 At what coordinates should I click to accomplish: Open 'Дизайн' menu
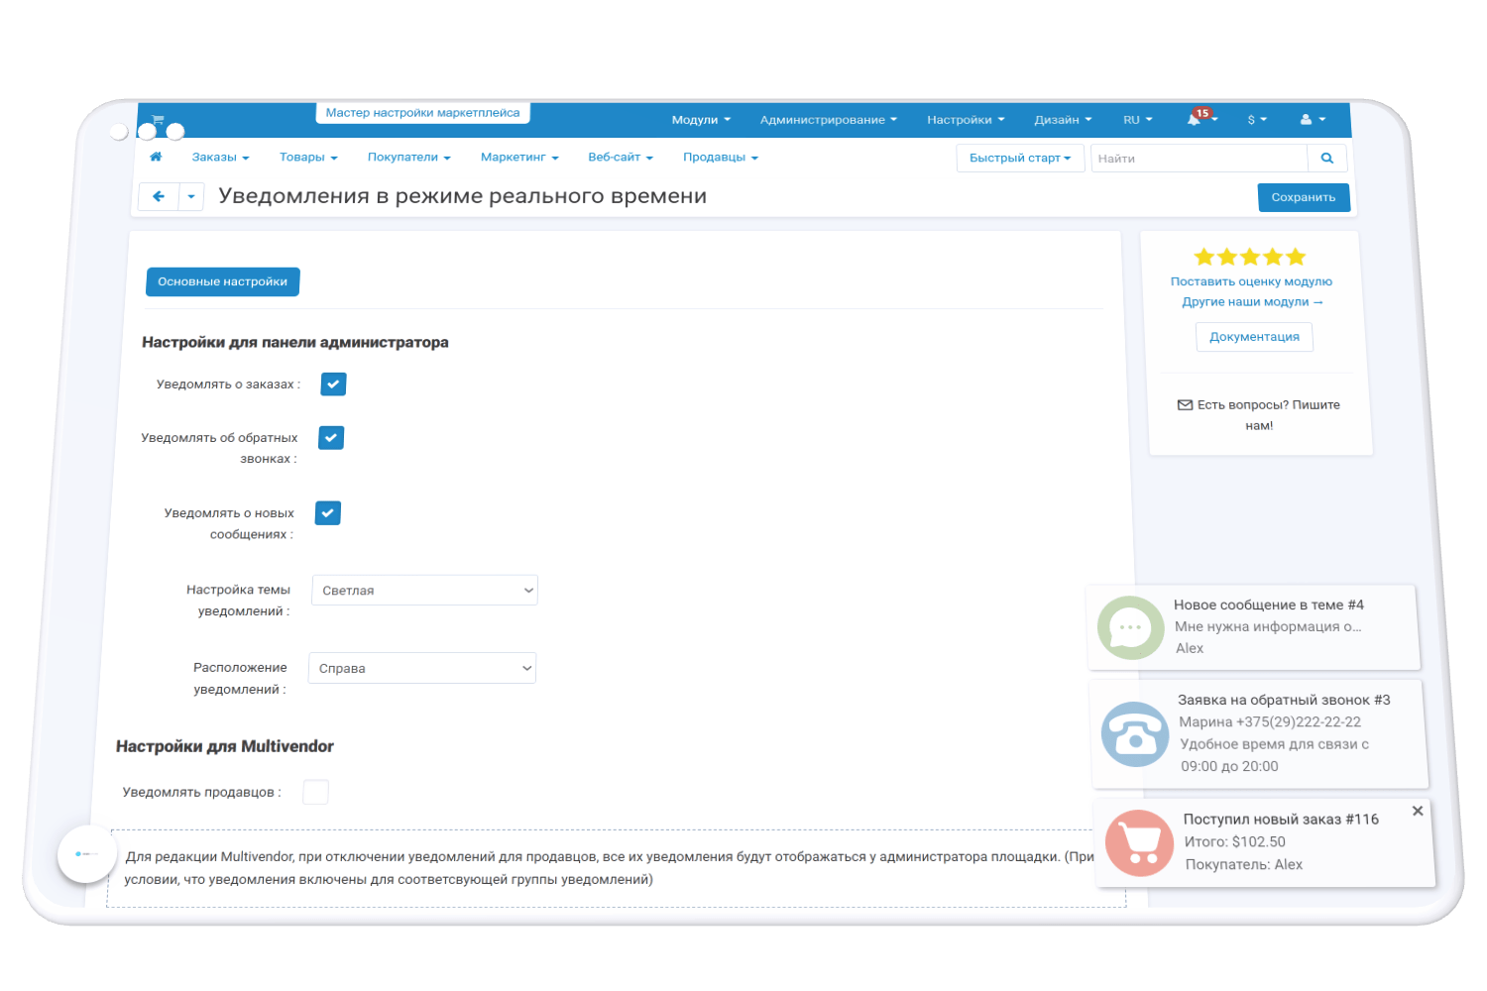1063,120
